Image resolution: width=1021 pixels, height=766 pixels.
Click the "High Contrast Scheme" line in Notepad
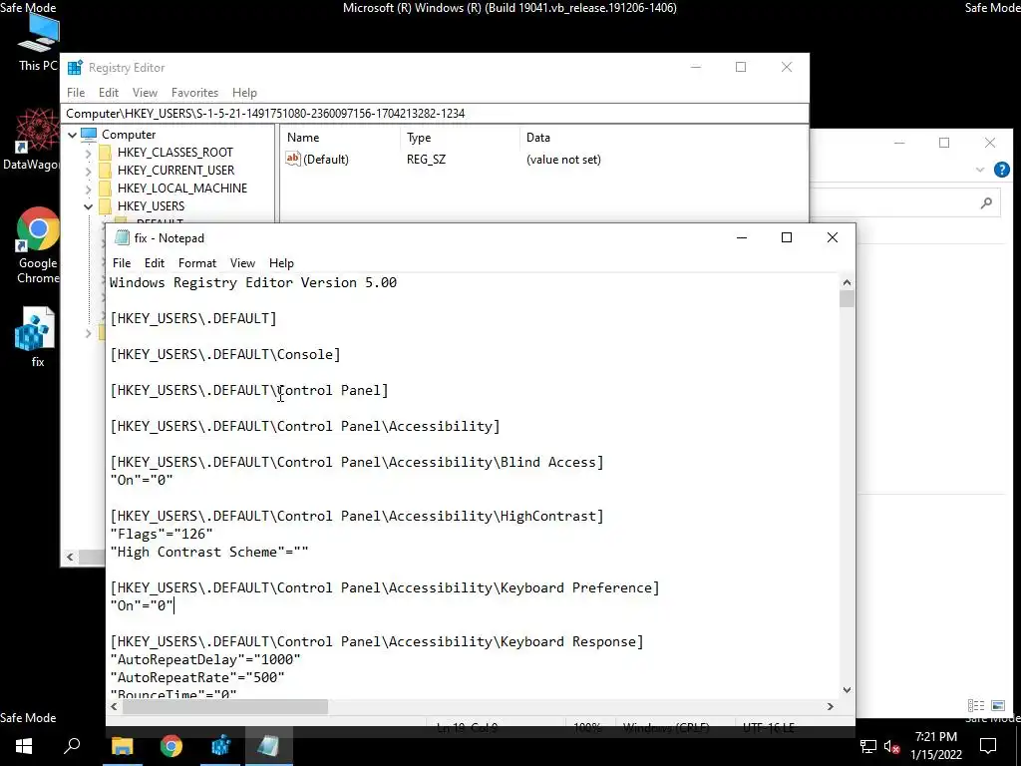coord(209,553)
